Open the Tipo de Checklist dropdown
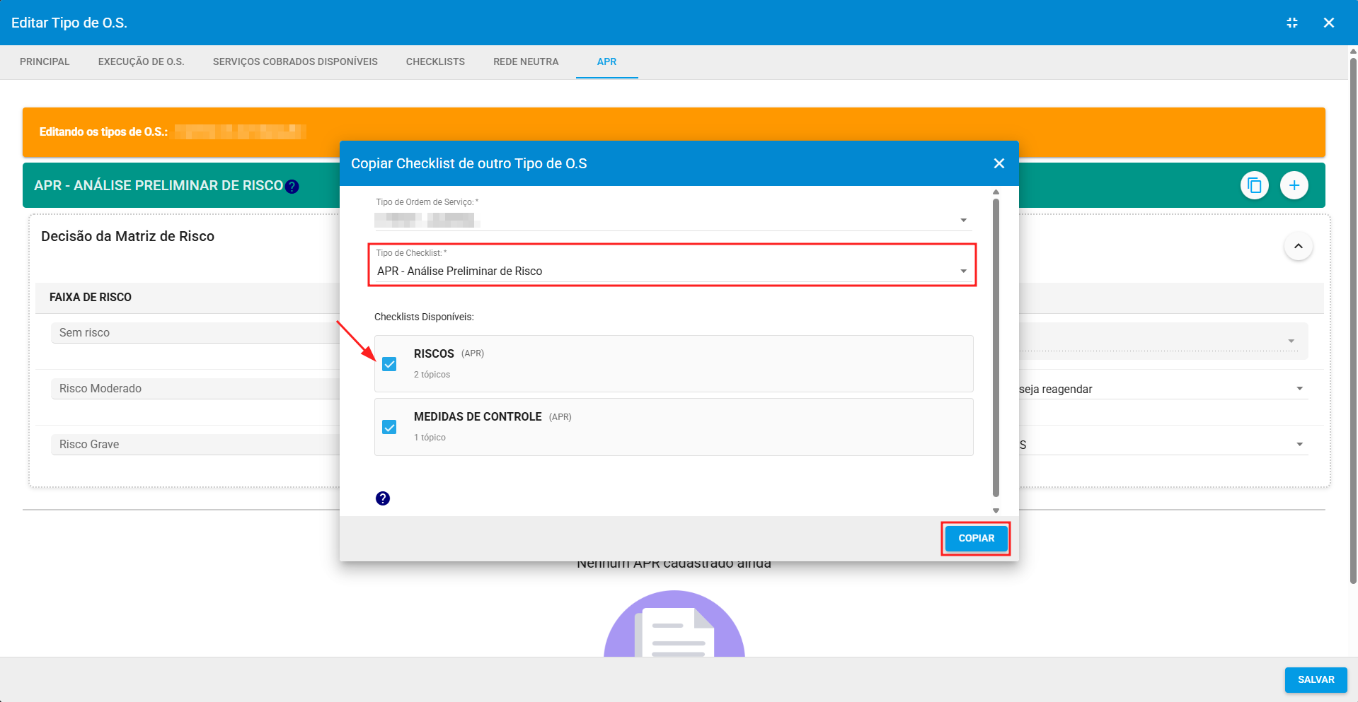Image resolution: width=1358 pixels, height=702 pixels. (x=962, y=271)
